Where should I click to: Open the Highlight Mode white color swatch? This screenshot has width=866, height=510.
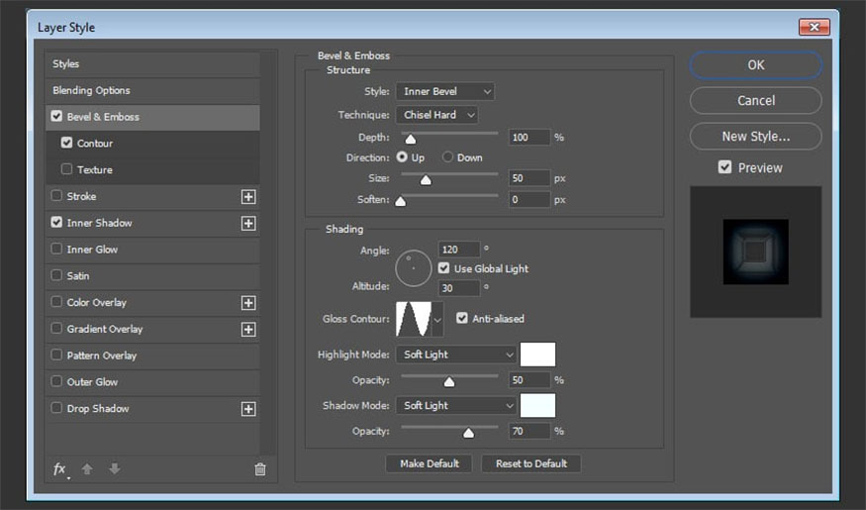[x=538, y=355]
